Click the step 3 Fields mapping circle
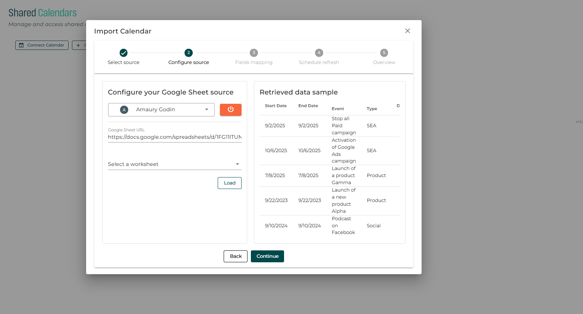 click(254, 53)
